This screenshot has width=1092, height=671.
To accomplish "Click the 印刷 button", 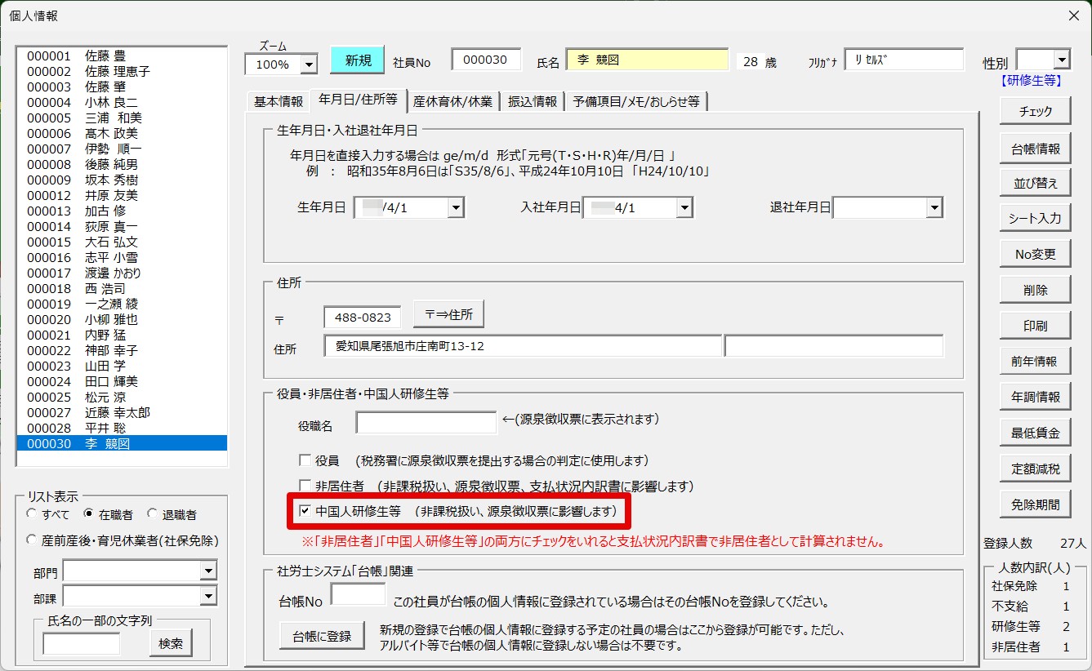I will [1035, 326].
